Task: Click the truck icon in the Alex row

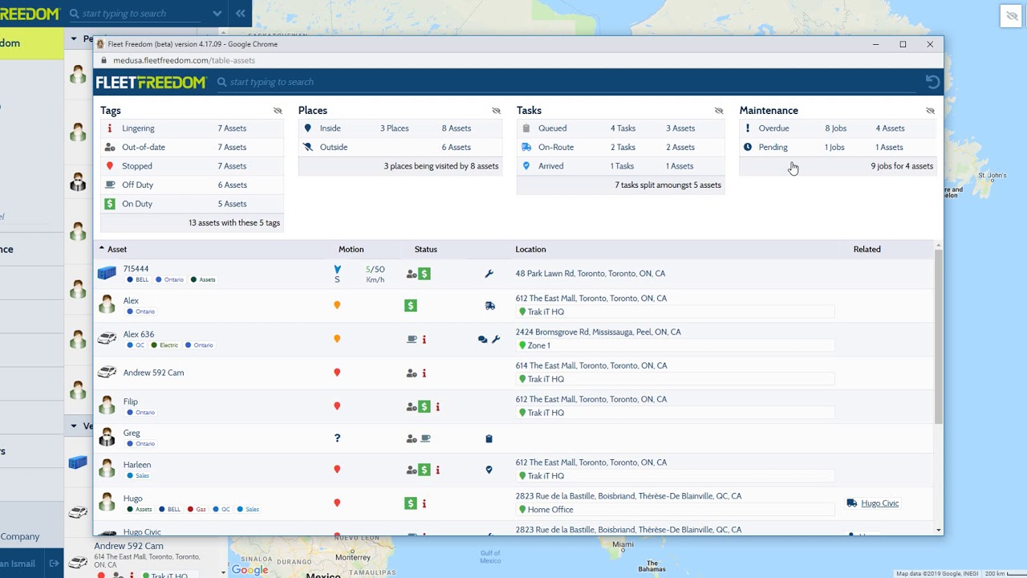Action: point(489,306)
